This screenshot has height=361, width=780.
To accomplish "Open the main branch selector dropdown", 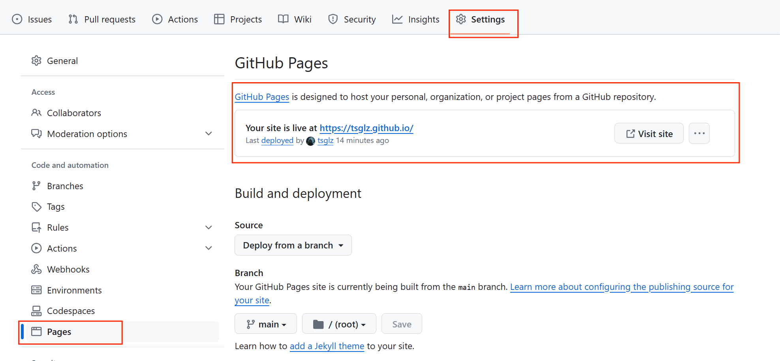I will [265, 324].
